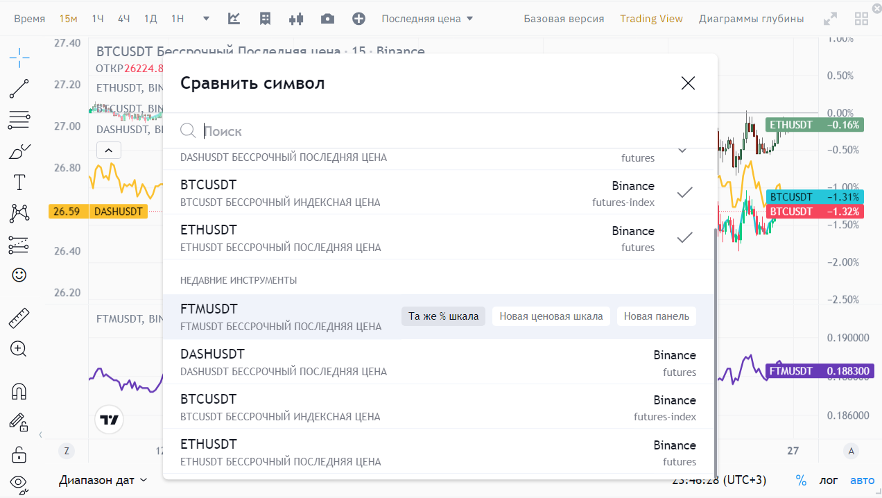Click the plus compare symbol icon
The width and height of the screenshot is (882, 498).
[x=358, y=19]
